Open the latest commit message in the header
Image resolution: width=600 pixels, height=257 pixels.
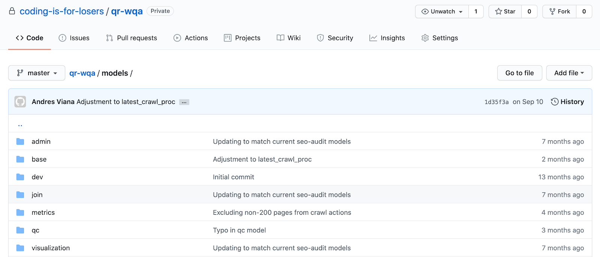coord(126,102)
